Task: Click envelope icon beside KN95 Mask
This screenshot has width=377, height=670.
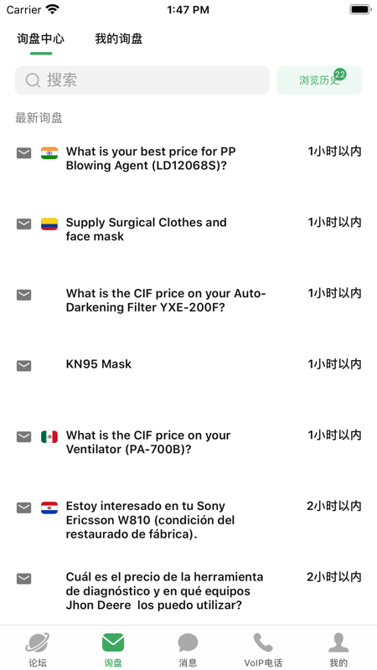Action: pyautogui.click(x=24, y=366)
